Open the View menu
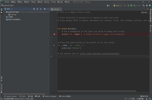The width and height of the screenshot is (152, 100). (20, 2)
